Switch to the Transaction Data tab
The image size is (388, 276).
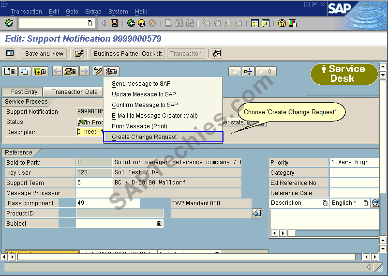[73, 92]
